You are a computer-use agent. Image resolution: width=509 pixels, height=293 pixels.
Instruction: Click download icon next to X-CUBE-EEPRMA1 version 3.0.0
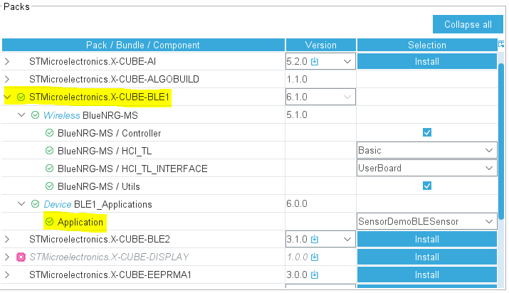click(x=315, y=275)
